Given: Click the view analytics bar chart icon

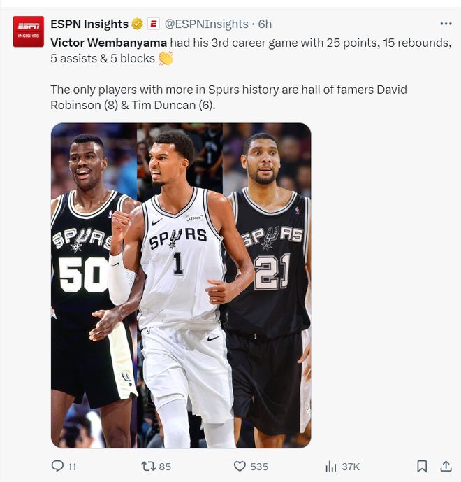Looking at the screenshot, I should [x=331, y=466].
